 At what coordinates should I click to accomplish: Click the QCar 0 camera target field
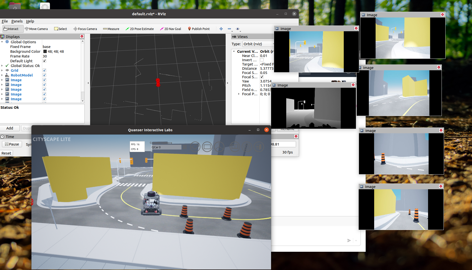pos(166,147)
